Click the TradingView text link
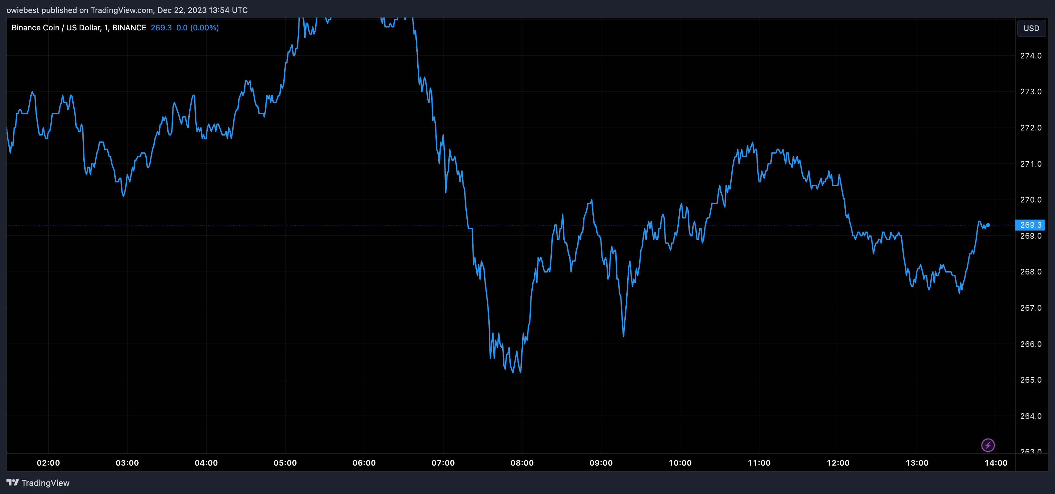 point(46,483)
